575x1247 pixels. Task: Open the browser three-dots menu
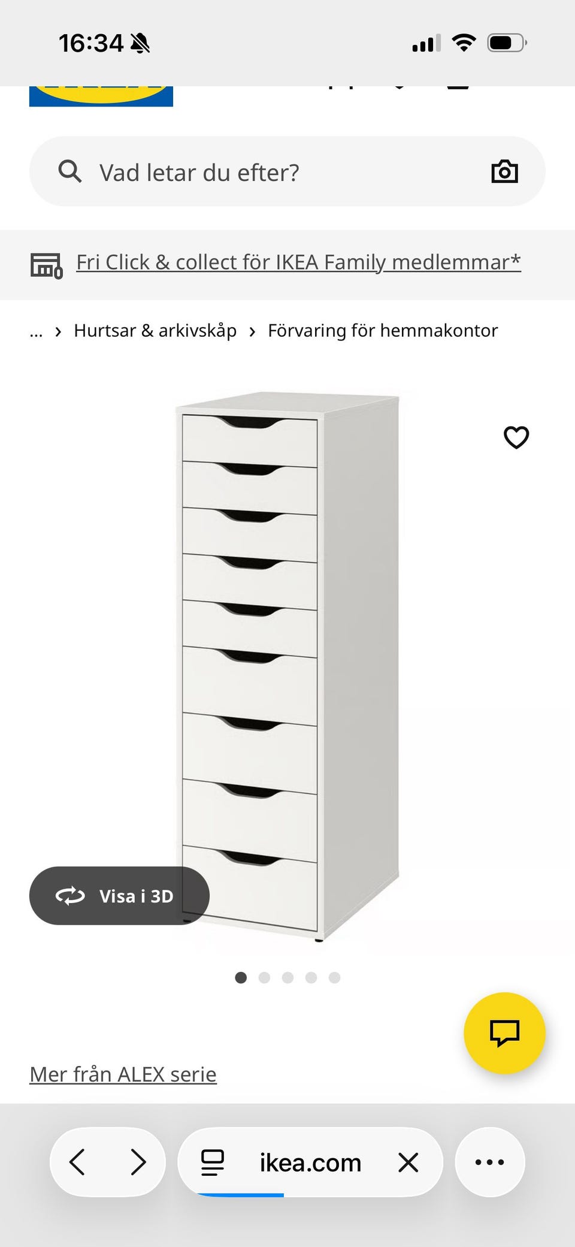(x=490, y=1163)
